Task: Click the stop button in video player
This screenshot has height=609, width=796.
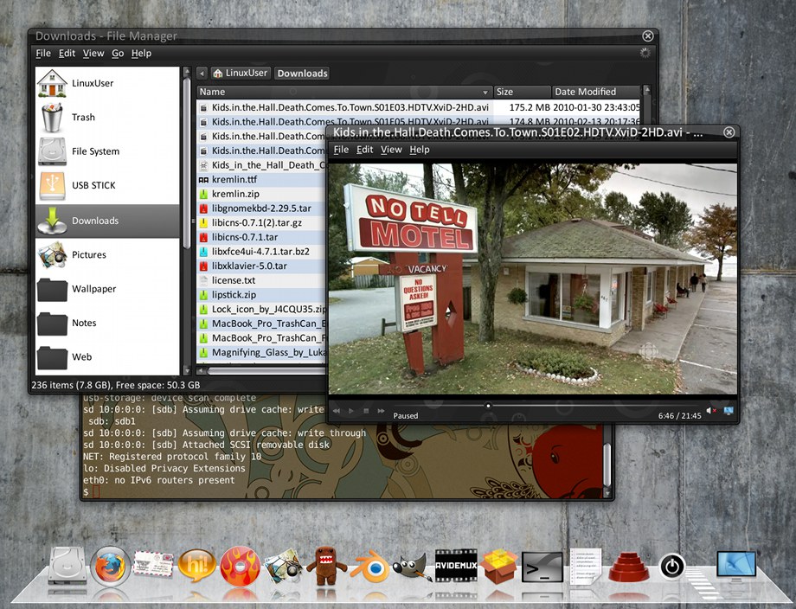Action: (366, 411)
